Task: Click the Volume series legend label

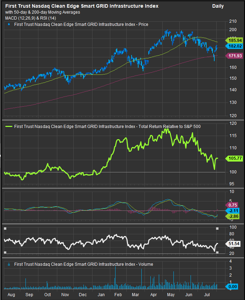Action: coord(84,264)
